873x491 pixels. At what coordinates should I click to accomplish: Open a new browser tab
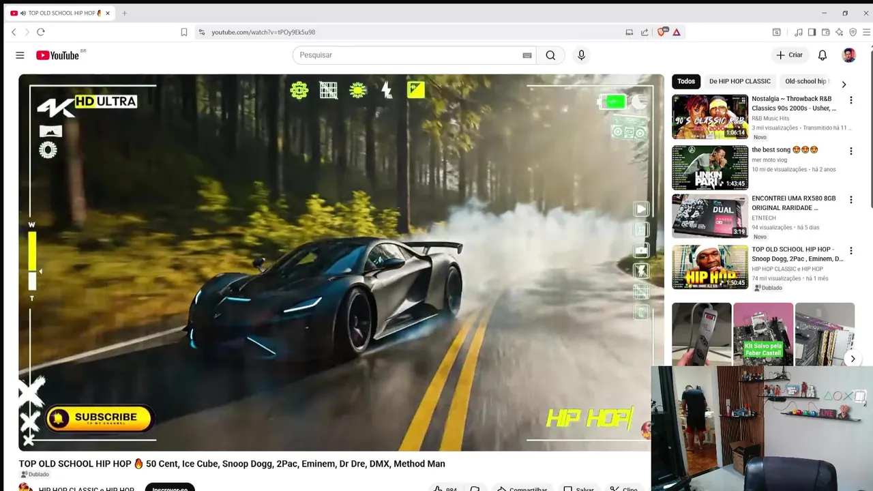tap(124, 13)
